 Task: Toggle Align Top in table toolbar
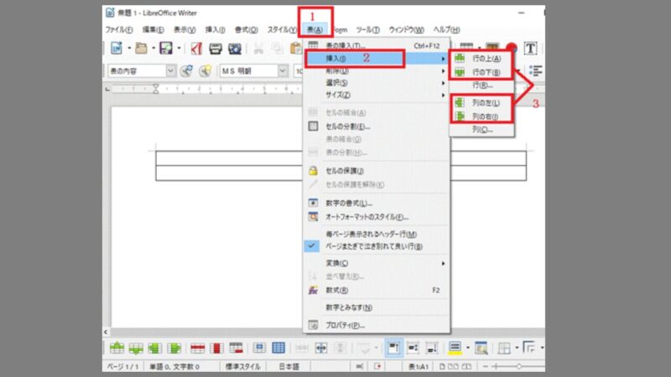click(393, 348)
